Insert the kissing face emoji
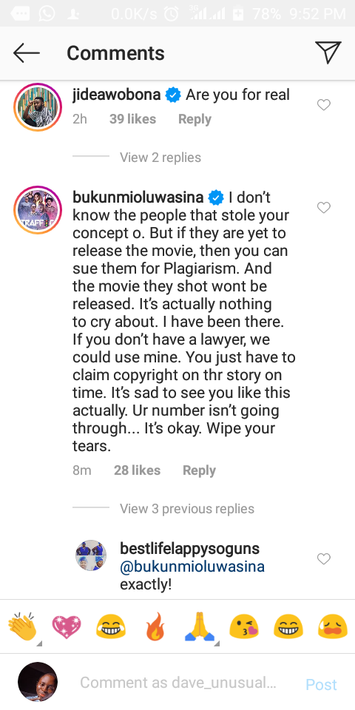This screenshot has height=710, width=355. pyautogui.click(x=244, y=628)
